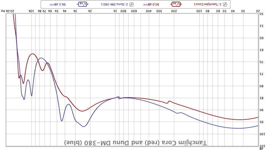This screenshot has height=150, width=271.
Task: Click the 1k frequency axis label
Action: pos(115,11)
